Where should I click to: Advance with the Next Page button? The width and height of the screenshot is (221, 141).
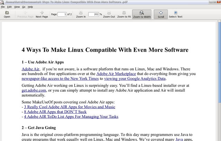(x=42, y=15)
